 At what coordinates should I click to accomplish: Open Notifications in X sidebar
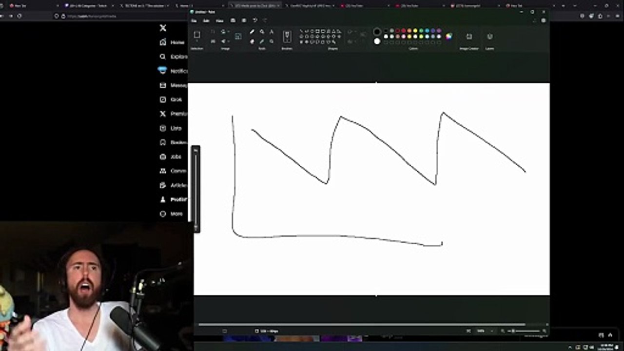173,71
